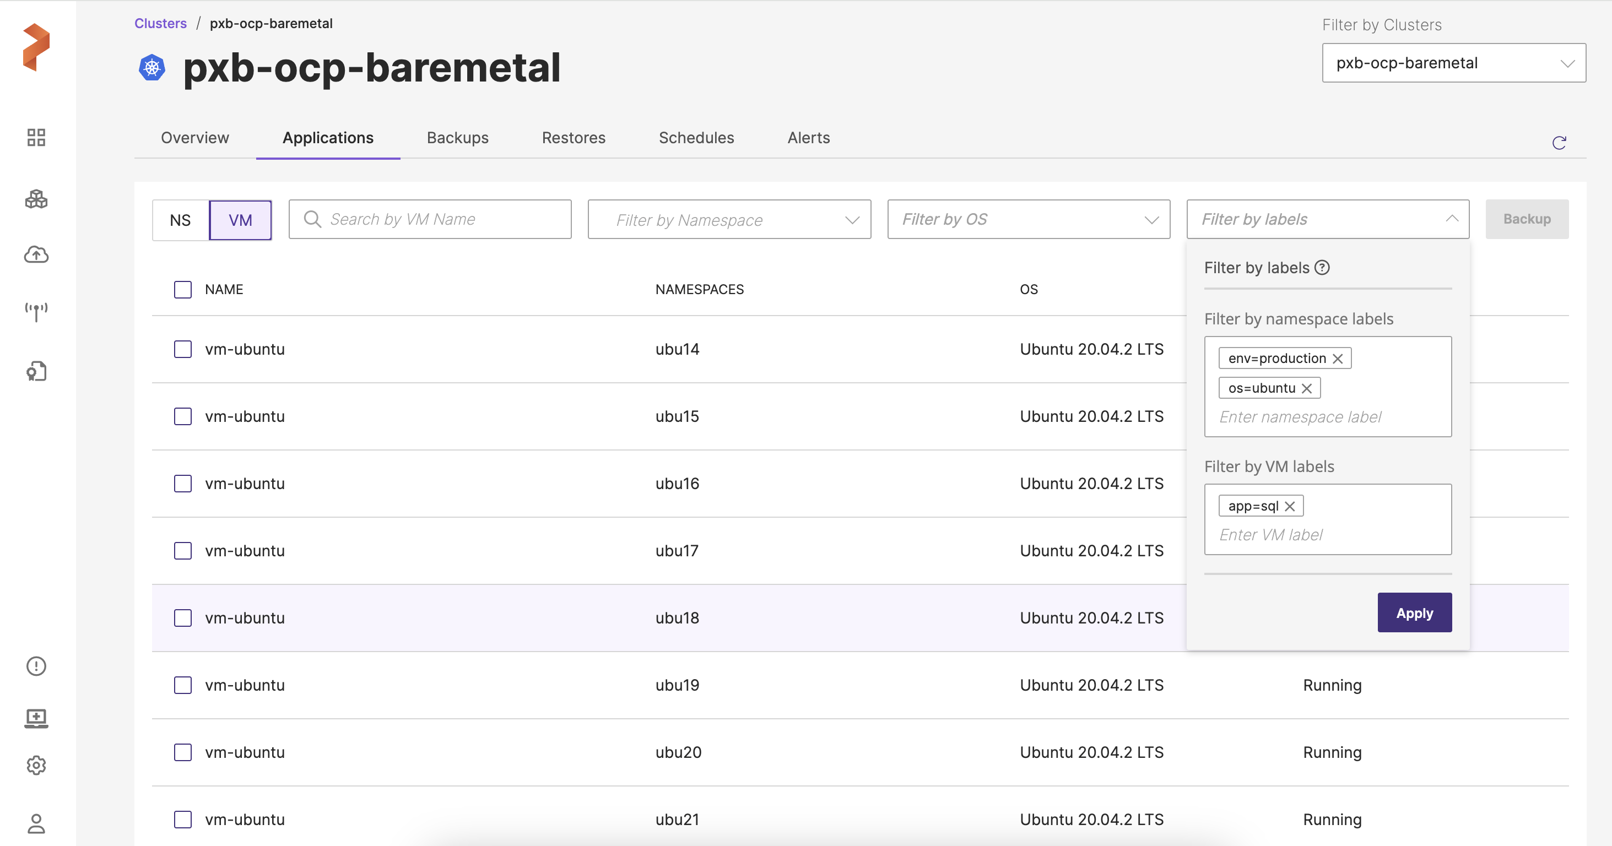This screenshot has height=846, width=1612.
Task: Open the dashboard grid icon in sidebar
Action: pyautogui.click(x=36, y=138)
